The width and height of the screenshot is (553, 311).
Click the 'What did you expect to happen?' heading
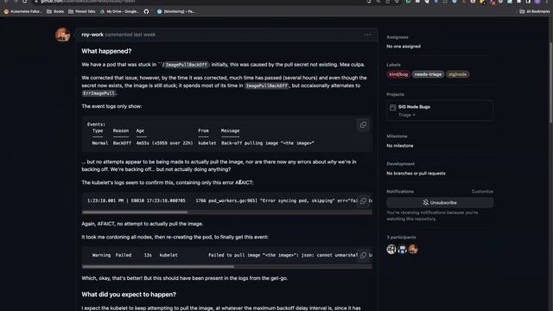click(x=129, y=295)
